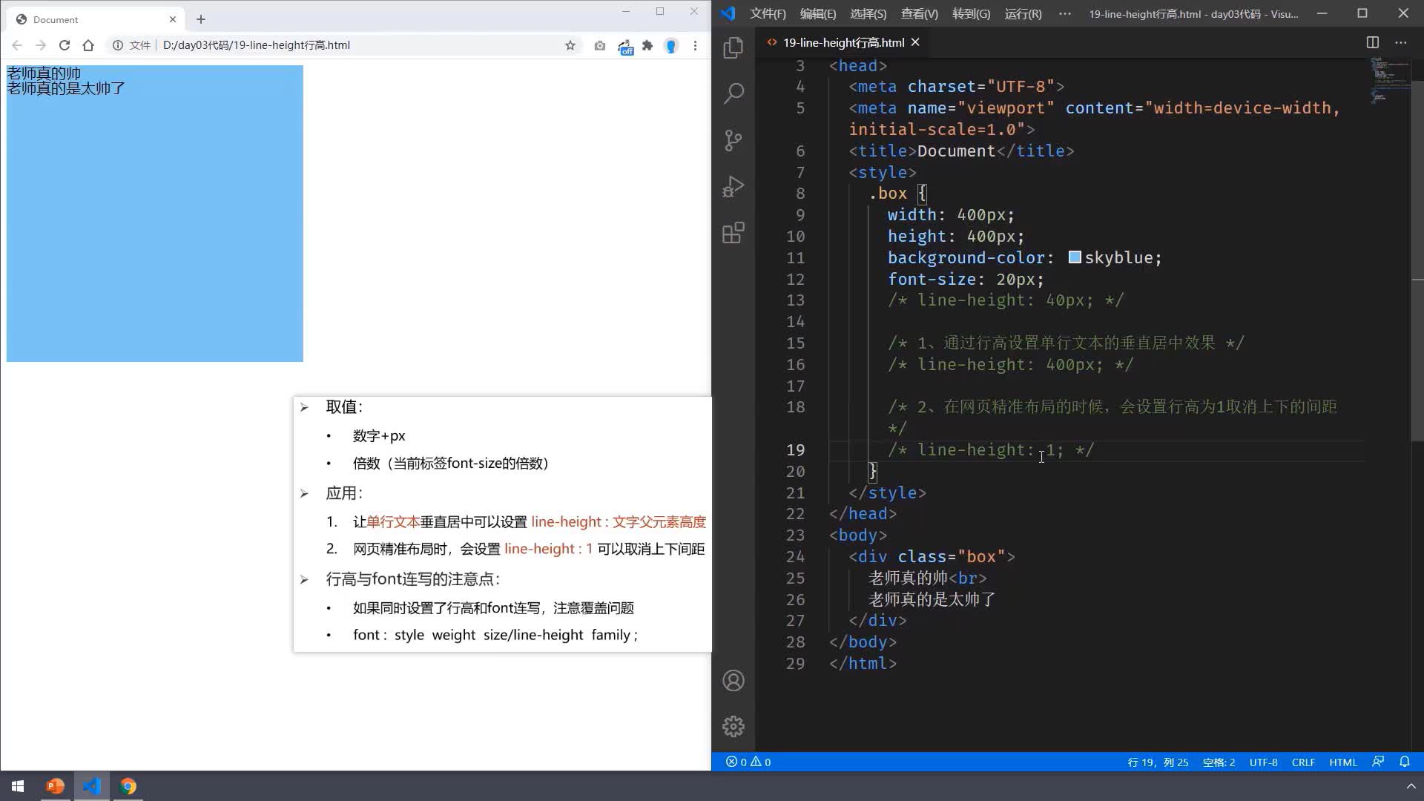Open a new Chrome tab
The height and width of the screenshot is (801, 1424).
[201, 19]
